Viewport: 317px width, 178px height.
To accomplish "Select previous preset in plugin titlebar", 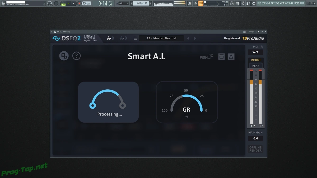I will pyautogui.click(x=256, y=32).
